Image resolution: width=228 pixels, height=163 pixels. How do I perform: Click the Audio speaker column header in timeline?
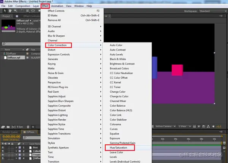6,144
